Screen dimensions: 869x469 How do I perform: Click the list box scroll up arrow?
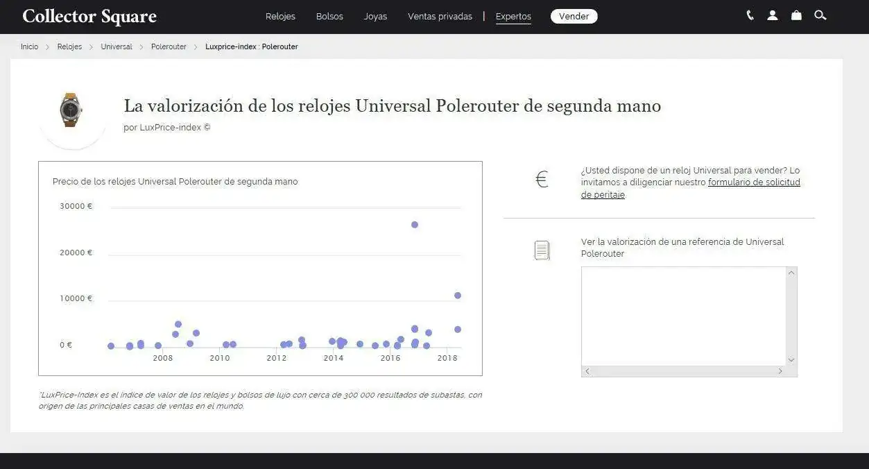click(x=791, y=273)
